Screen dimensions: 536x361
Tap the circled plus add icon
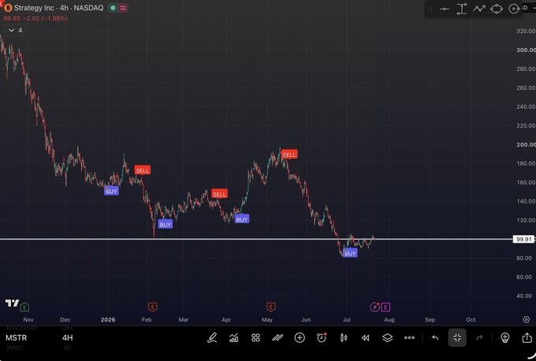(x=300, y=338)
